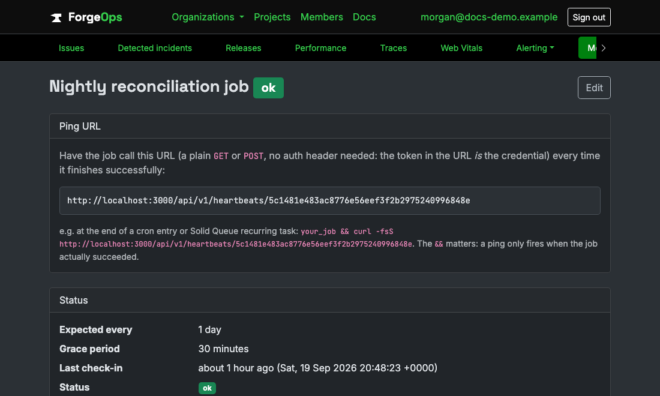Click the 'Last check-in' label
This screenshot has width=660, height=396.
[x=91, y=368]
